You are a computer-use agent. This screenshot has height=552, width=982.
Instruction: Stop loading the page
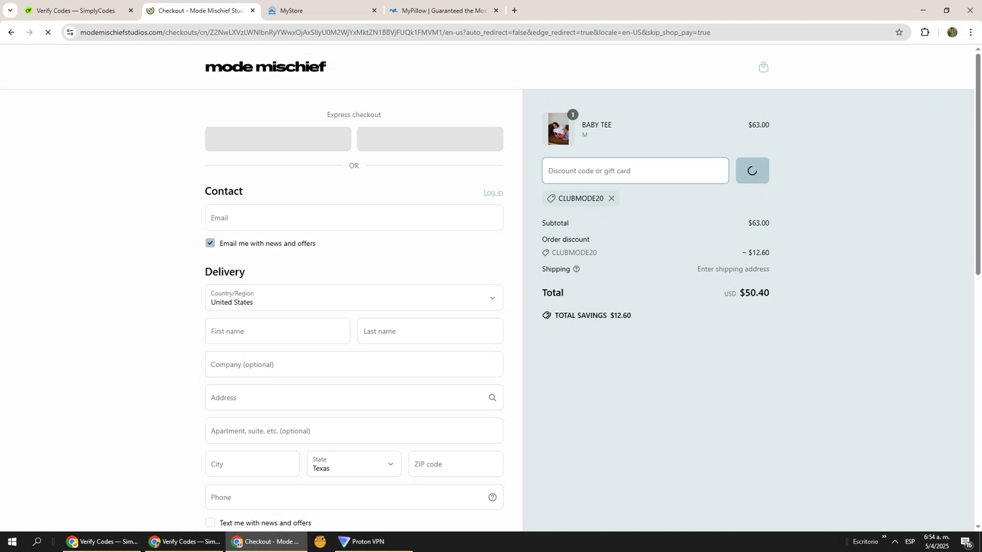click(x=48, y=32)
